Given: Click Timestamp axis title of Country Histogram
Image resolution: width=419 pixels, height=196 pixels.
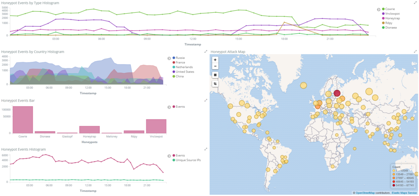Looking at the screenshot, I should 88,94.
